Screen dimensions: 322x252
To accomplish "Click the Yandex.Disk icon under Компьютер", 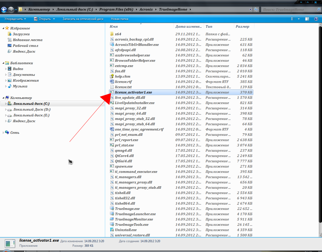I will click(10, 121).
